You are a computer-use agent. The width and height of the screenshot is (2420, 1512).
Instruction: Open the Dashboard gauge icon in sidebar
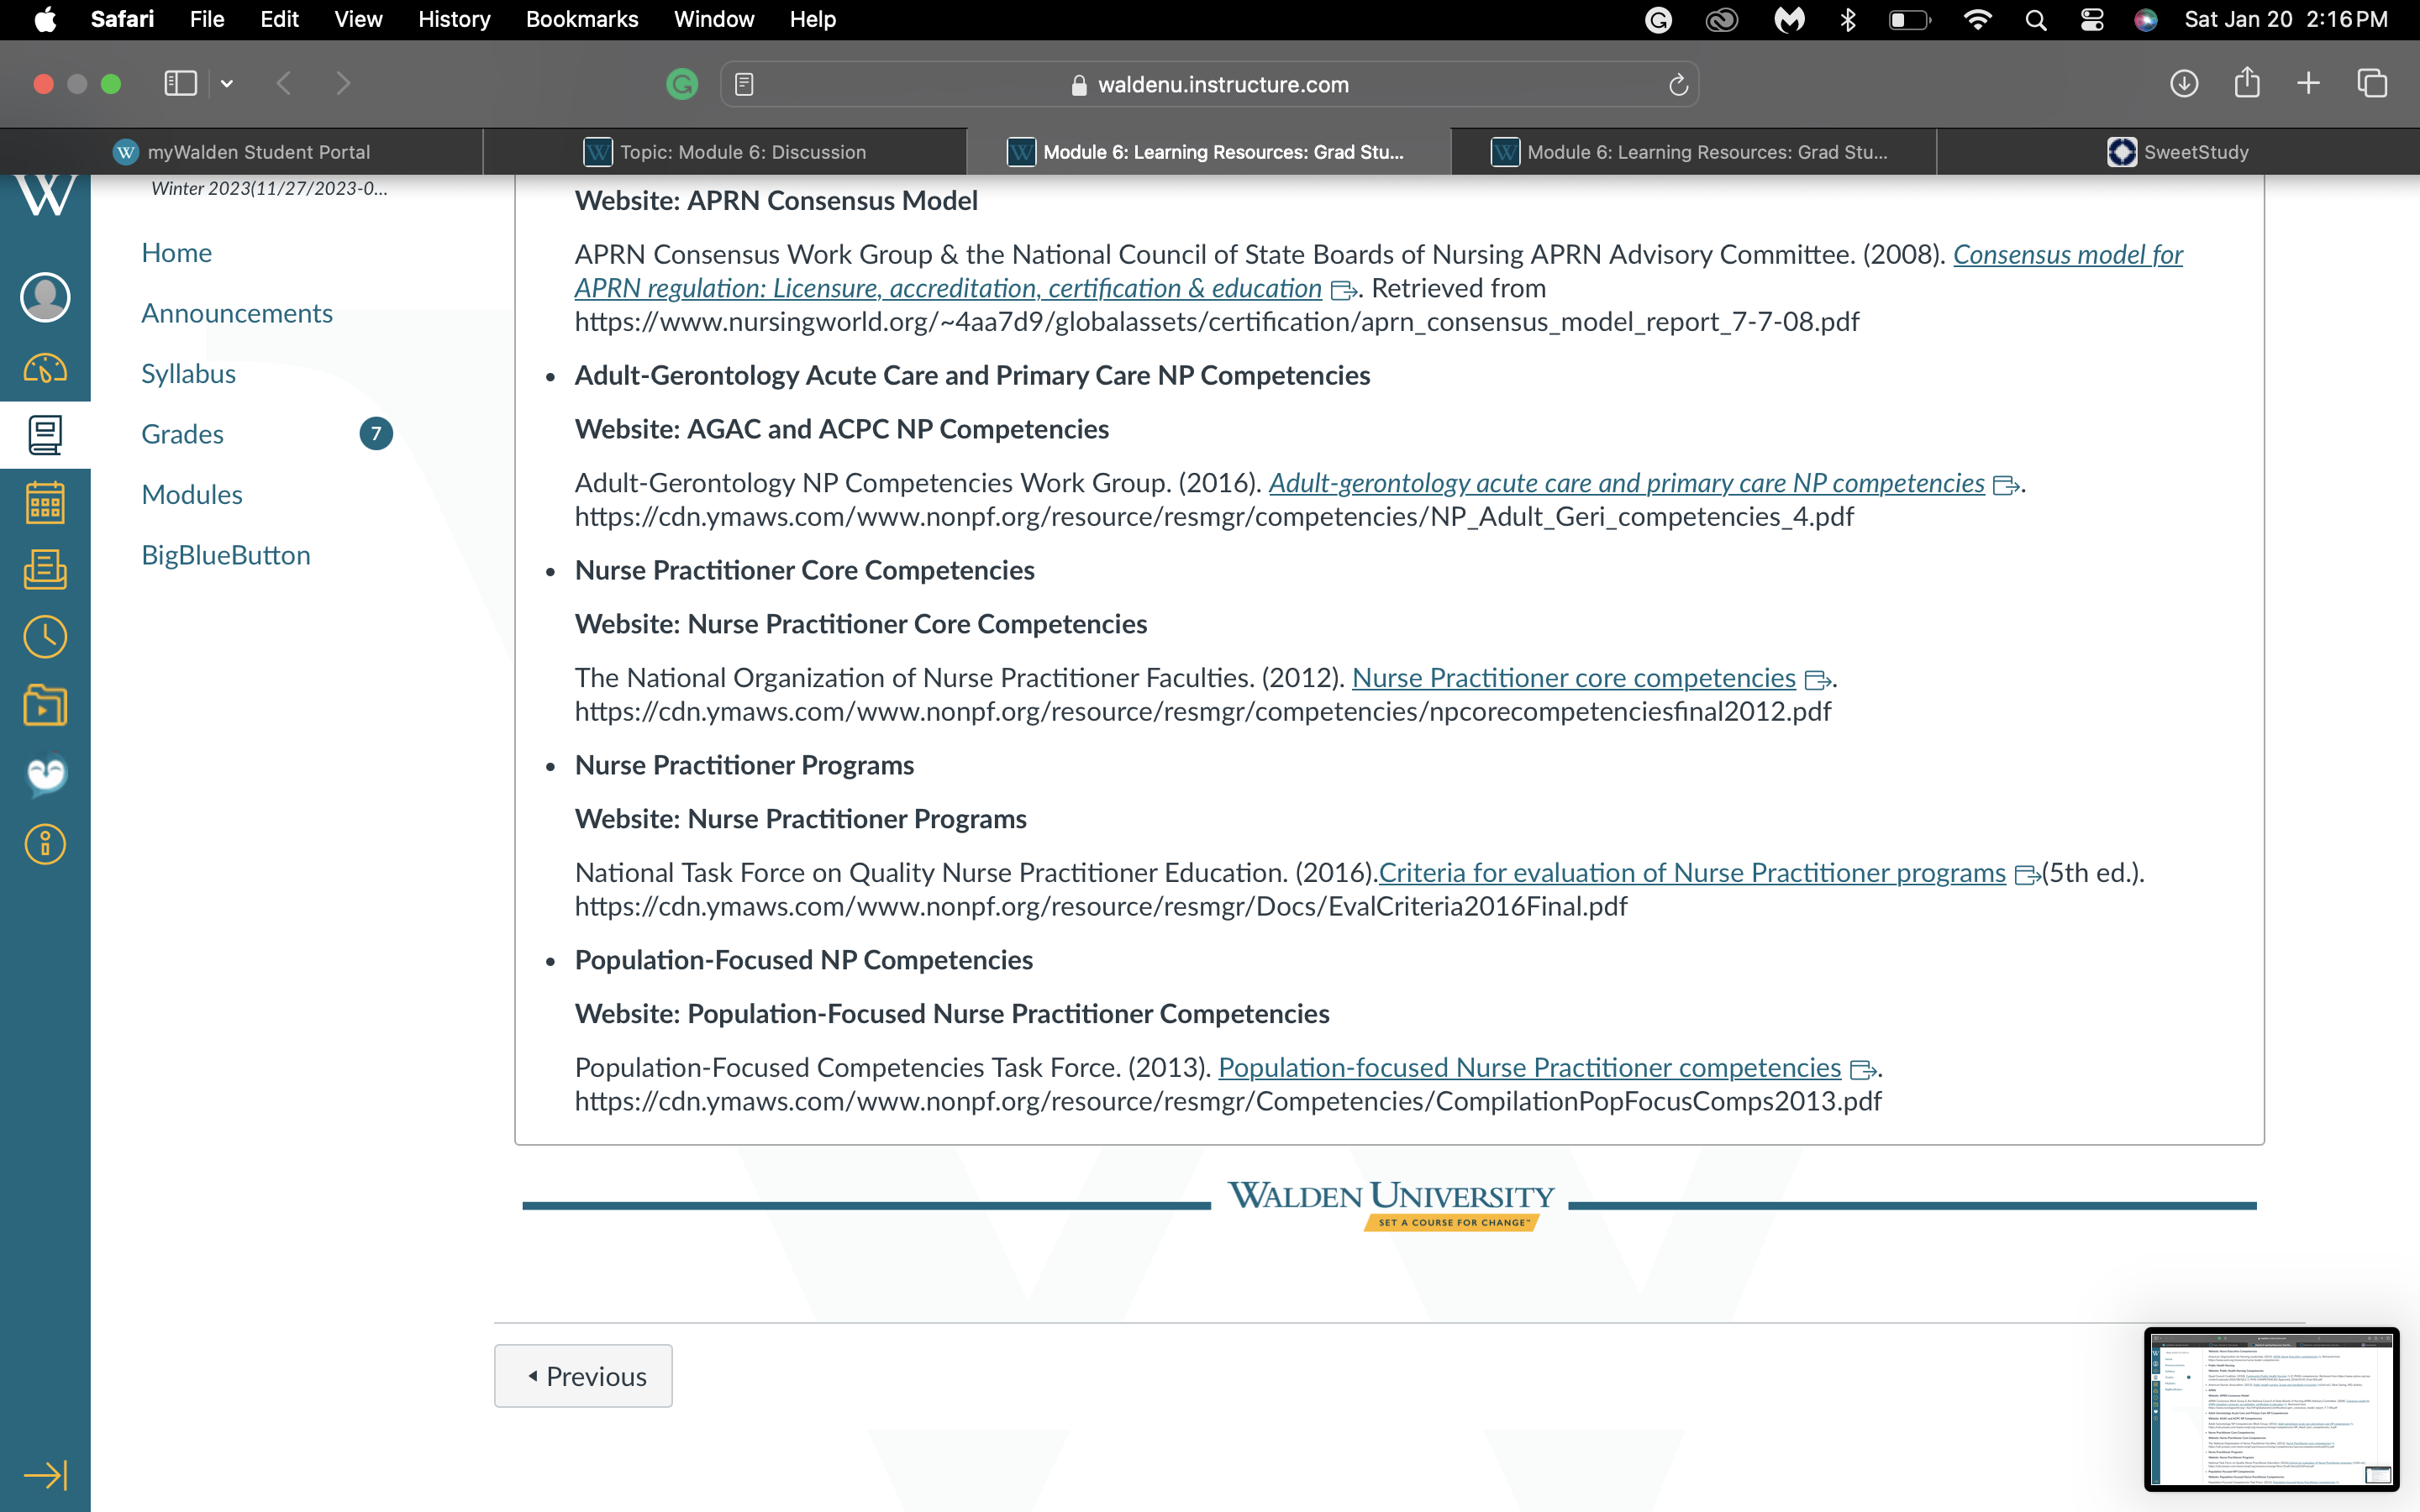45,368
